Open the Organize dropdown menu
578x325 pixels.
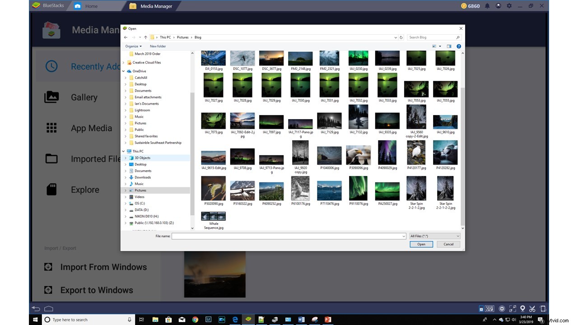click(133, 46)
